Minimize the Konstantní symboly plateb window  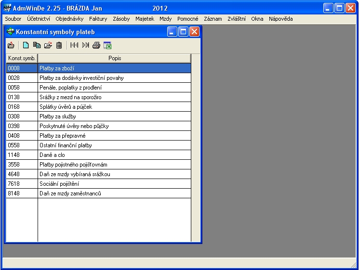172,32
